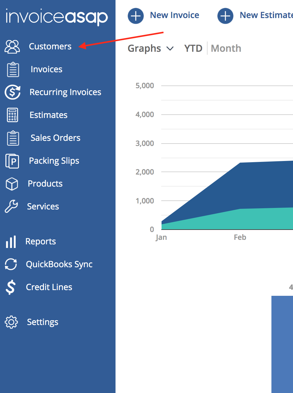Select the Services wrench icon
Image resolution: width=293 pixels, height=393 pixels.
click(11, 206)
